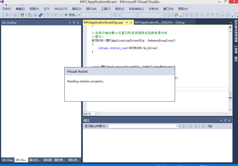238x166 pixels.
Task: Click the split editor plus icon
Action: pyautogui.click(x=230, y=27)
